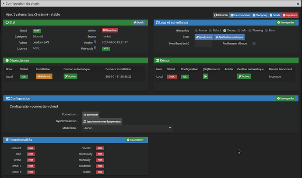Toggle the cron5 Non badge
The width and height of the screenshot is (302, 178).
31,160
